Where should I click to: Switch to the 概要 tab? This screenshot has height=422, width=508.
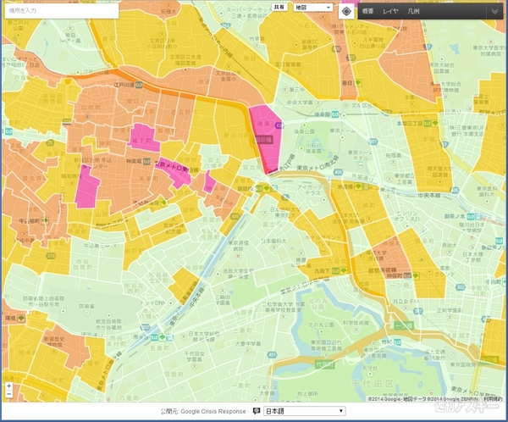[x=367, y=11]
